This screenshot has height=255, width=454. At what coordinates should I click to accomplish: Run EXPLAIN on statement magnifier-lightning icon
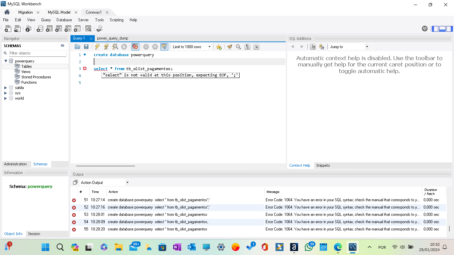pyautogui.click(x=115, y=47)
